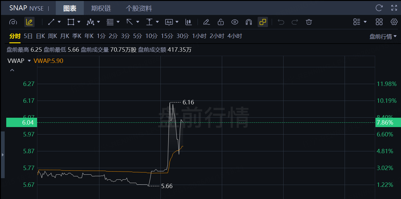The width and height of the screenshot is (401, 199).
Task: Collapse indicator legend with up chevron
Action: click(x=12, y=70)
